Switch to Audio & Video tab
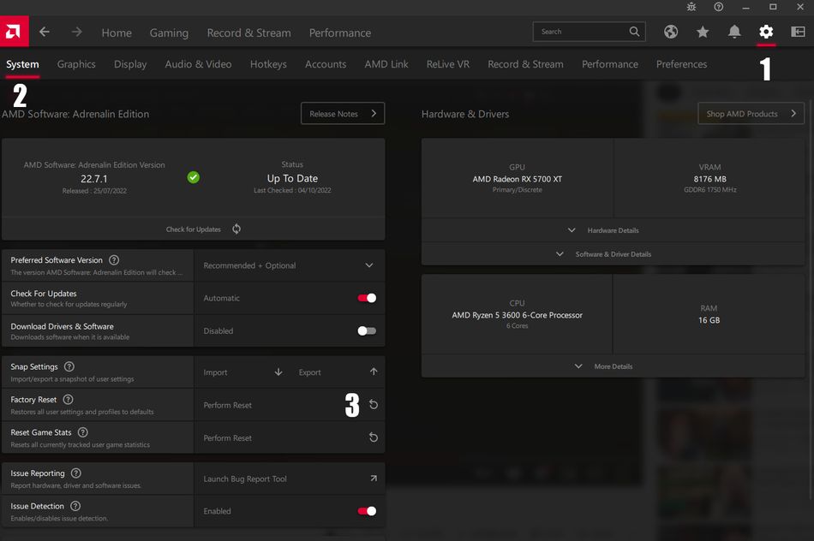 198,64
